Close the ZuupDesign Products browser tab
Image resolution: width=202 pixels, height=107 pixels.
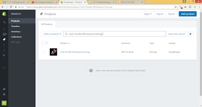point(85,2)
